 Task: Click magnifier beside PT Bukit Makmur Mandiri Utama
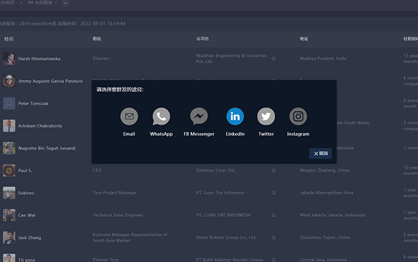pos(273,259)
